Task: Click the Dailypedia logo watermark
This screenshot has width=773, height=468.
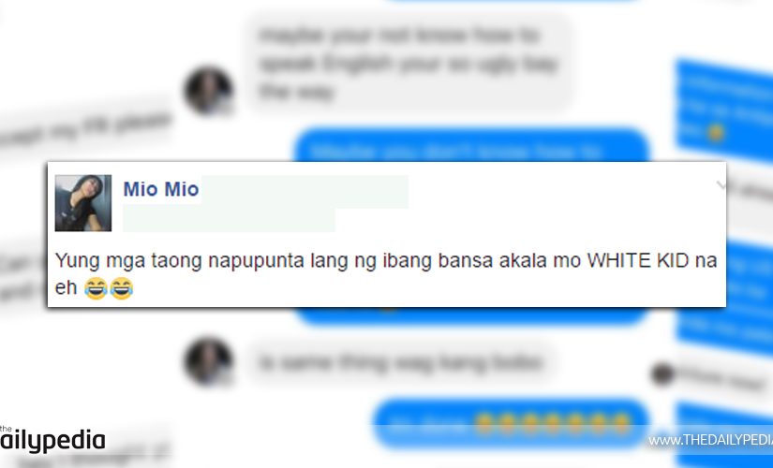Action: point(52,438)
